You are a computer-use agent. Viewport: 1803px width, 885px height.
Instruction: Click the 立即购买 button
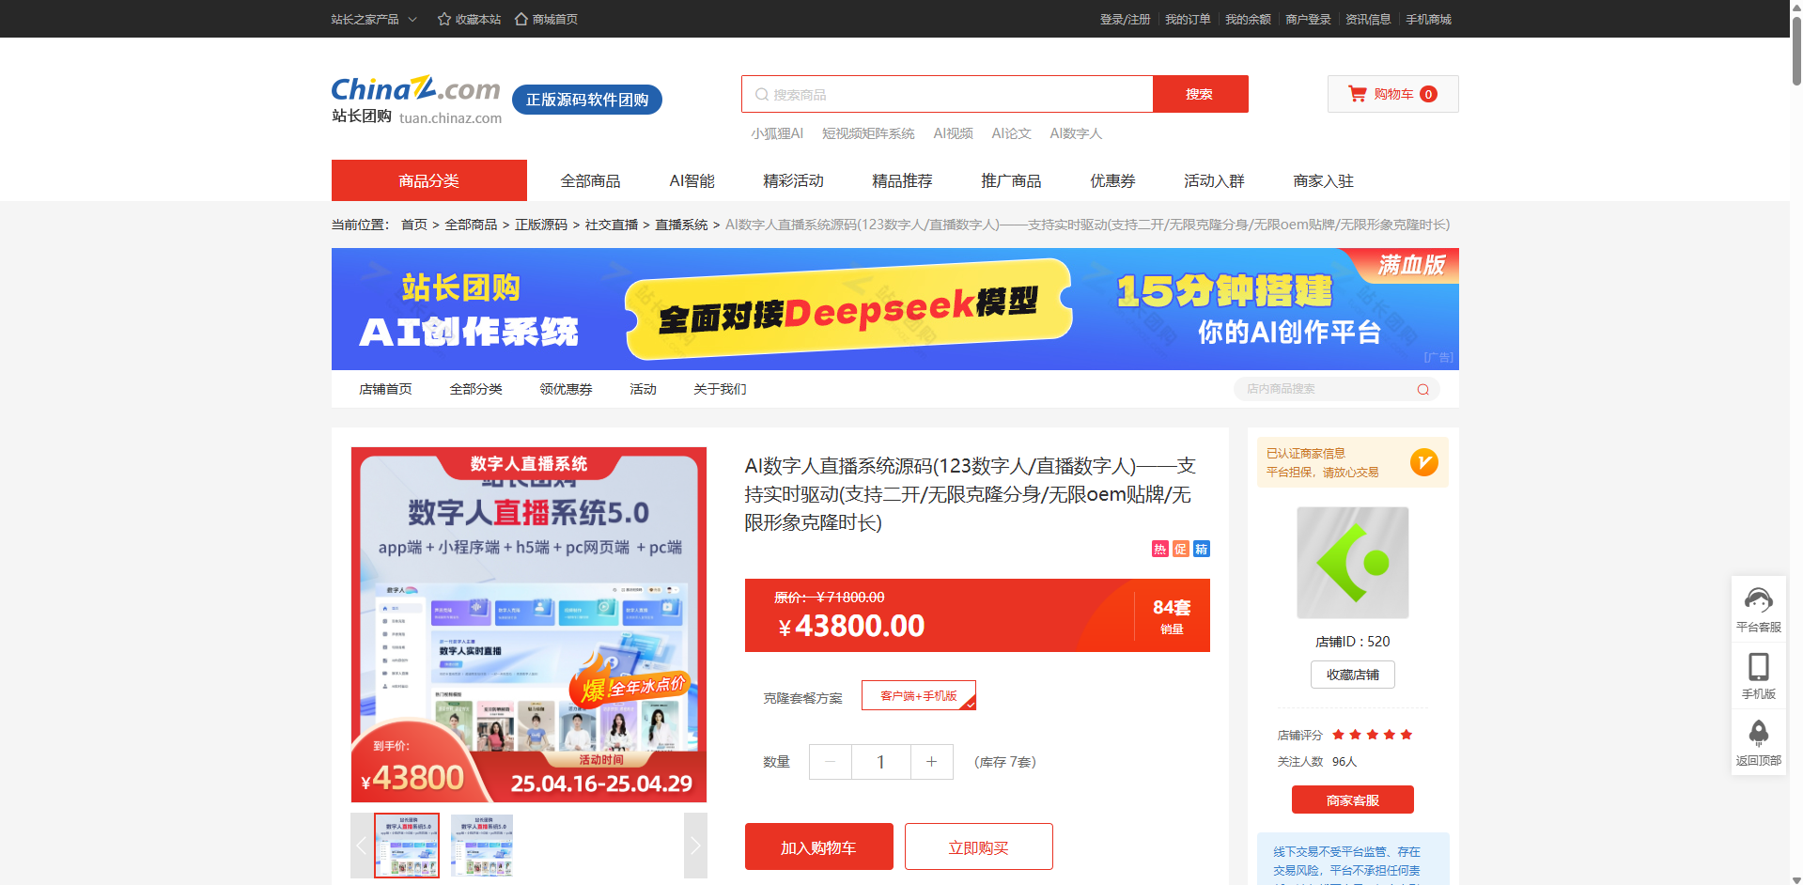tap(979, 847)
